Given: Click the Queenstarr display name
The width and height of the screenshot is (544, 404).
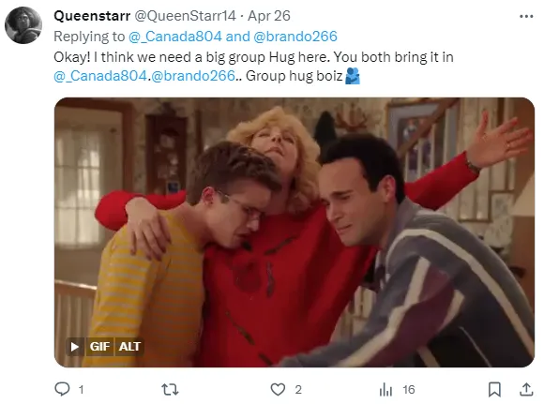Looking at the screenshot, I should tap(92, 16).
